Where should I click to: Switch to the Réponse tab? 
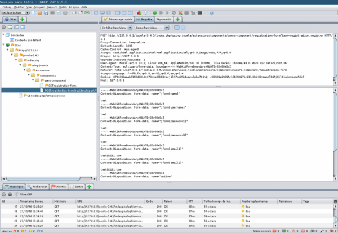click(163, 19)
